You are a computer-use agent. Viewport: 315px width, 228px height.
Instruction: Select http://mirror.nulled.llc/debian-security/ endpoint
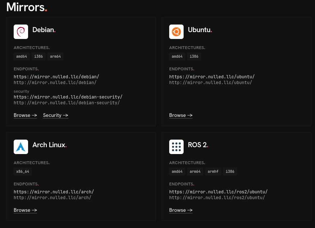[67, 103]
